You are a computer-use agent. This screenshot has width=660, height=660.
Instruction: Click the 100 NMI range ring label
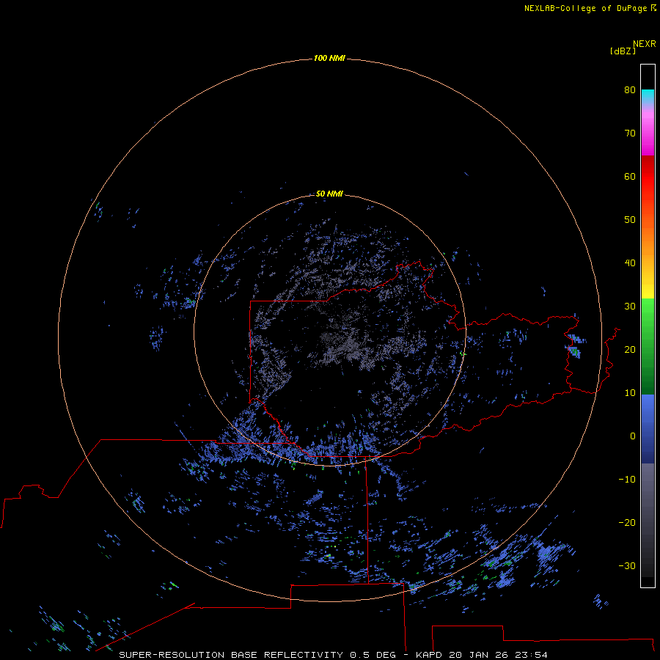coord(329,58)
